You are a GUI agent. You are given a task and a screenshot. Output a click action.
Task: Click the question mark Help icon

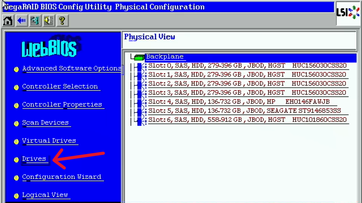click(62, 21)
